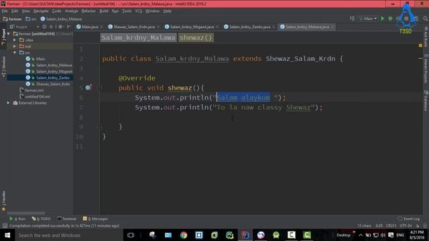
Task: Collapse the src folder
Action: (x=15, y=52)
